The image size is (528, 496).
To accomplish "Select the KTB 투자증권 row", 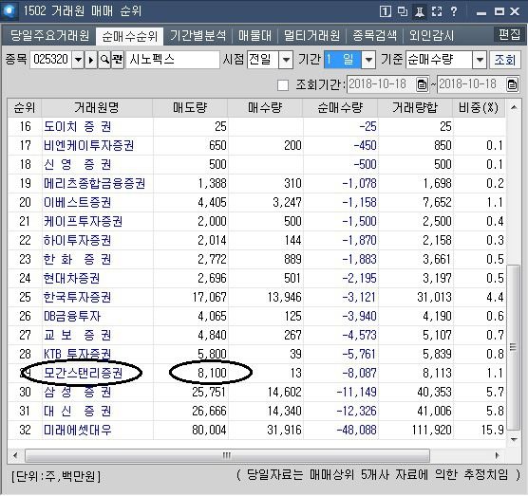I will point(256,354).
